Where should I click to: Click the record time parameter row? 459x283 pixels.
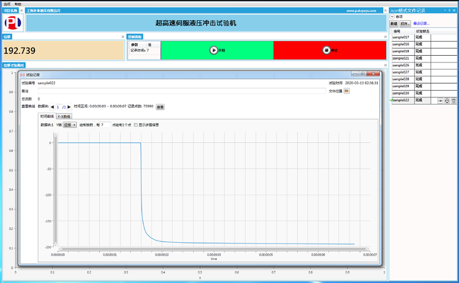pos(145,51)
